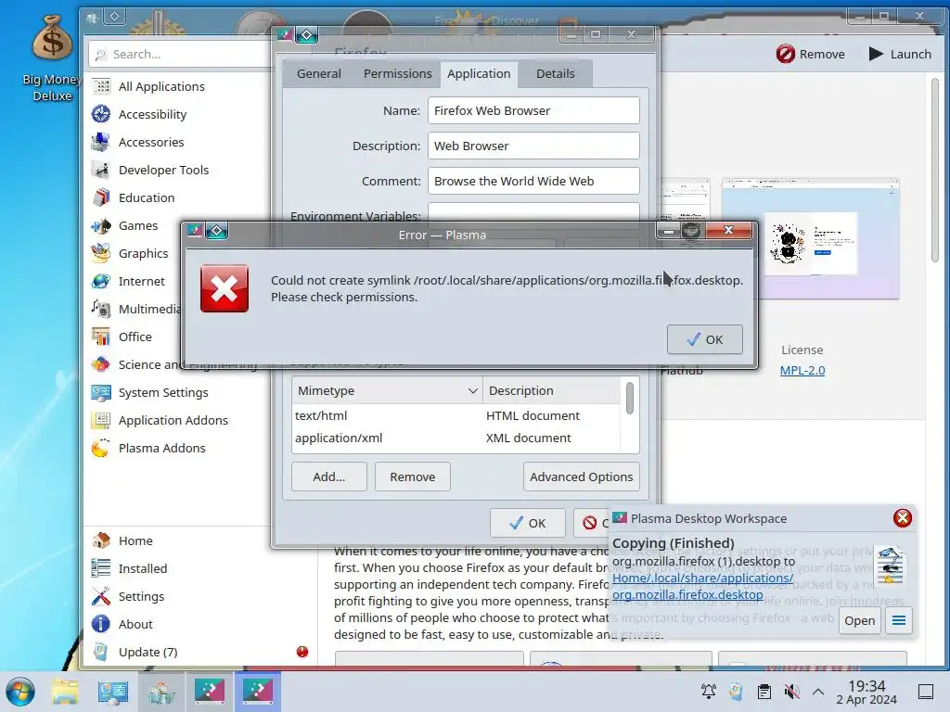Open Advanced Options
The image size is (950, 712).
pos(581,477)
